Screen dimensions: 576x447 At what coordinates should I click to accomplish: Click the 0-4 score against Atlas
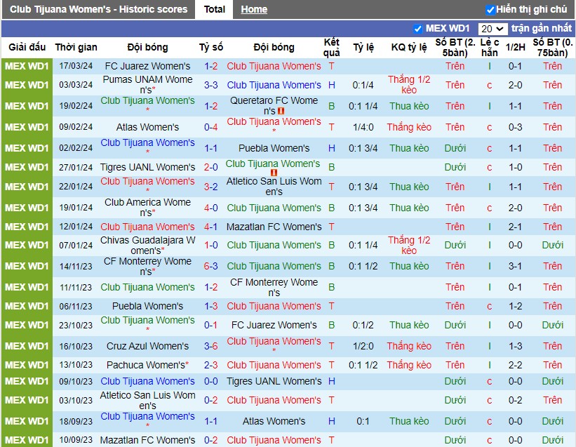211,127
